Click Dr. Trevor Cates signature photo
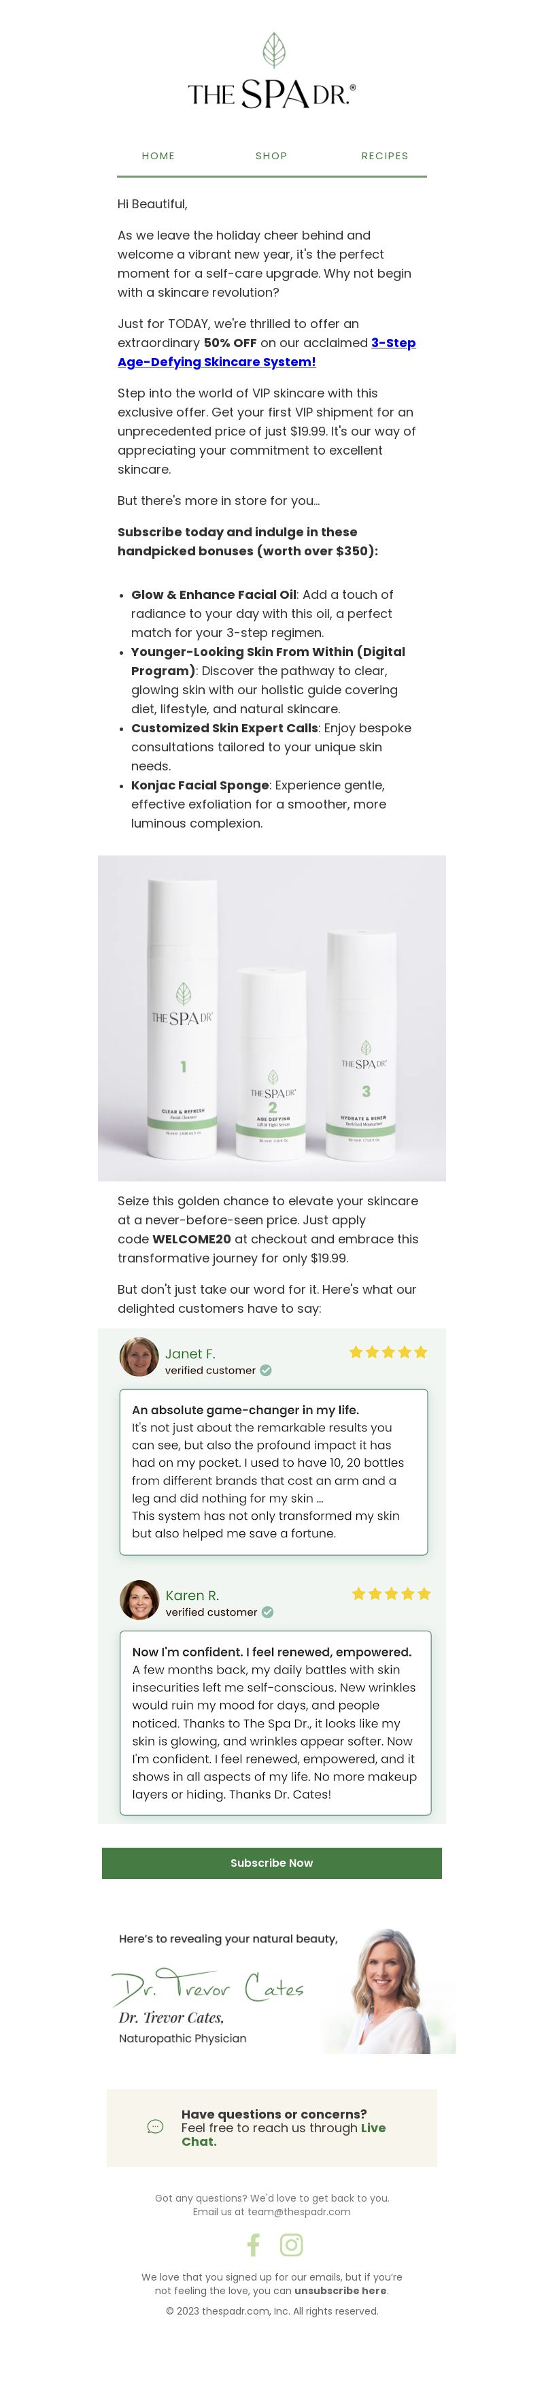This screenshot has height=2384, width=544. (x=388, y=1991)
